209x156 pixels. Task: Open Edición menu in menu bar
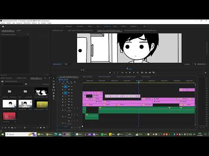click(x=9, y=23)
